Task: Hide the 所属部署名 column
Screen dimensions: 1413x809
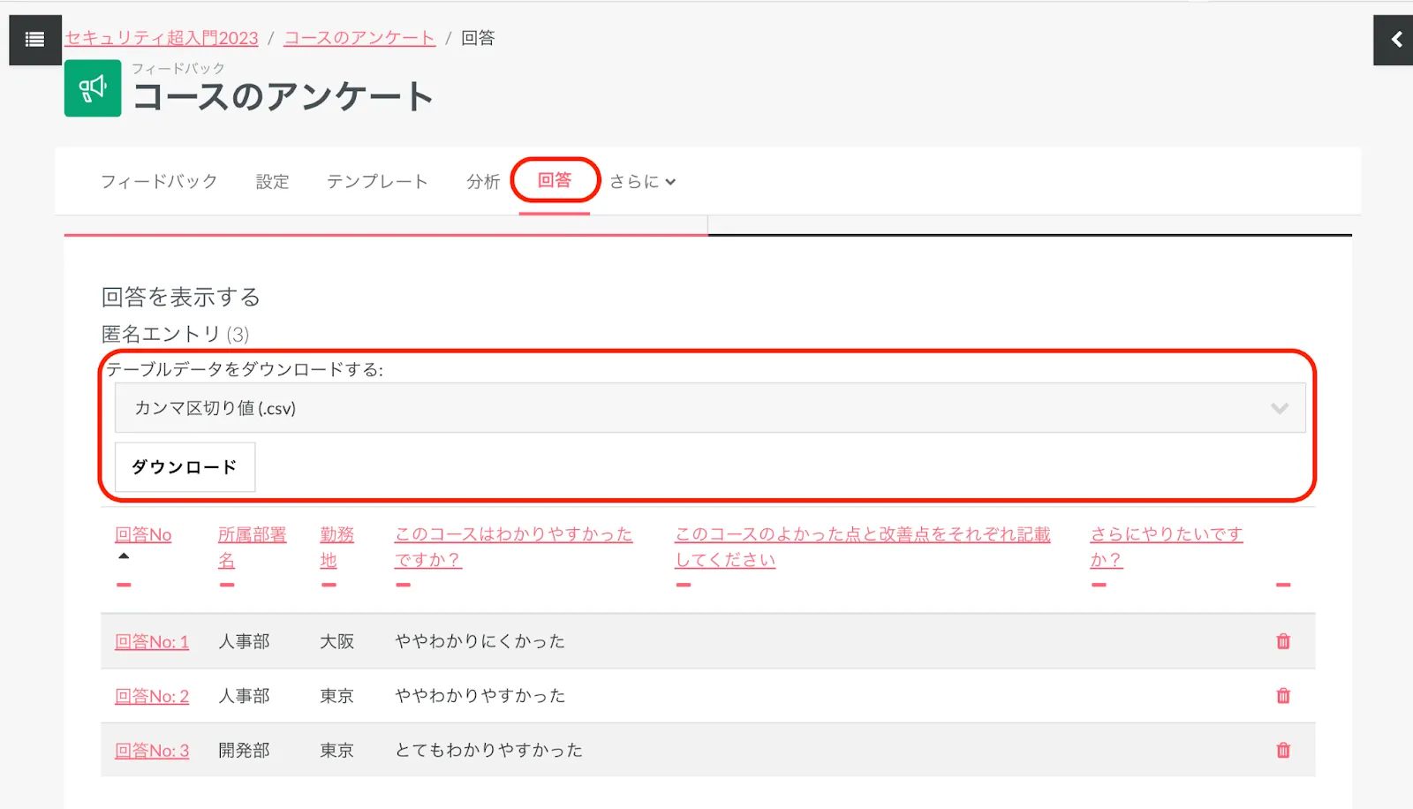Action: point(227,585)
